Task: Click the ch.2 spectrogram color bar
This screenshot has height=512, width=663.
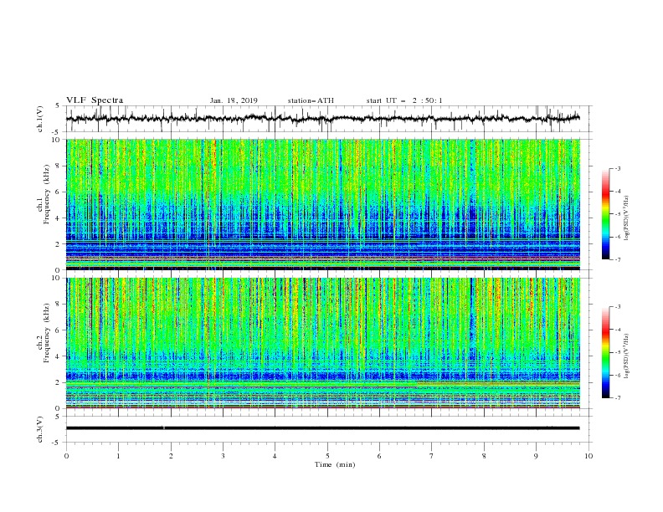Action: (605, 352)
